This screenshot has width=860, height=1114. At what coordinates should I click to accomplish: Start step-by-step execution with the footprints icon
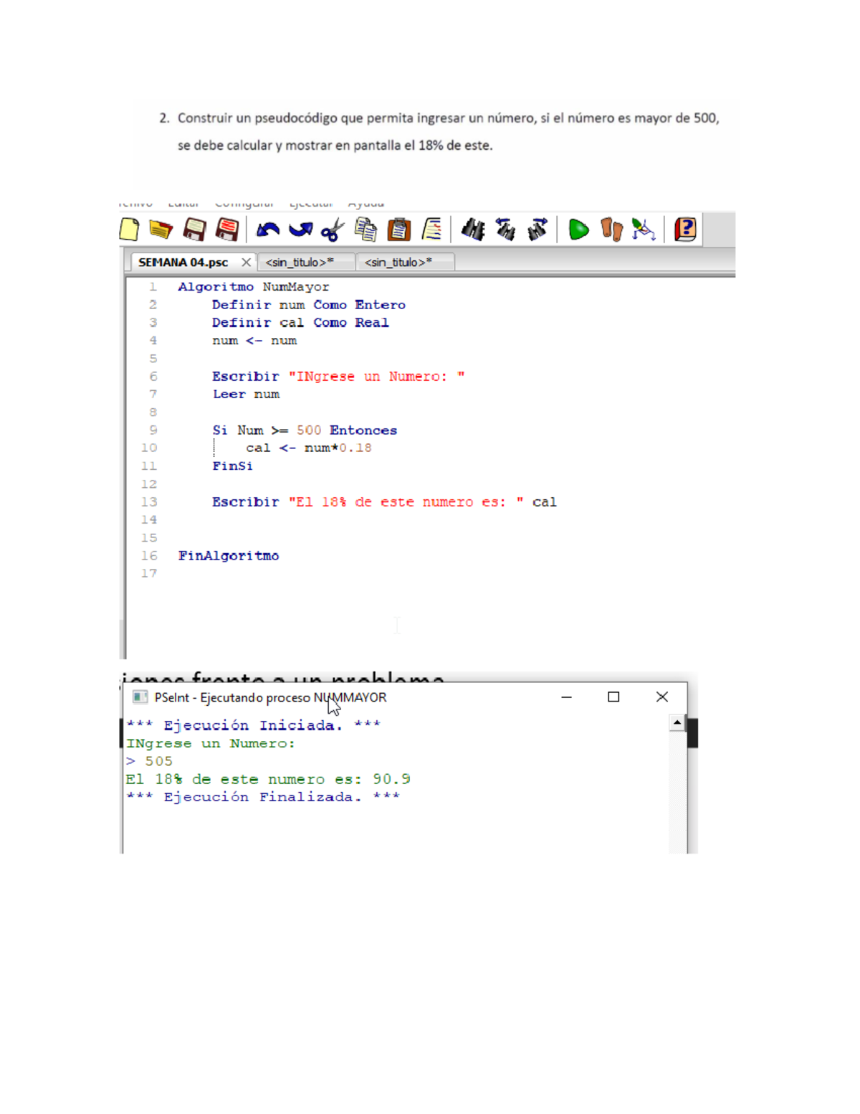(x=611, y=230)
